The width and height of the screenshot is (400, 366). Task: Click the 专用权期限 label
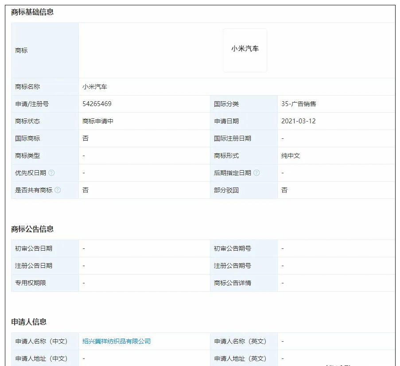pyautogui.click(x=31, y=283)
